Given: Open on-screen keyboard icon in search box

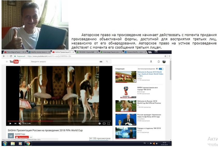Looking at the screenshot, I should (x=101, y=62).
